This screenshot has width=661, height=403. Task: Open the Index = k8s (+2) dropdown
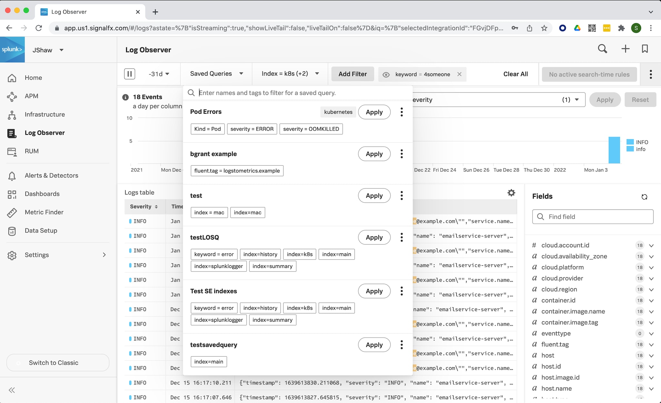[290, 74]
